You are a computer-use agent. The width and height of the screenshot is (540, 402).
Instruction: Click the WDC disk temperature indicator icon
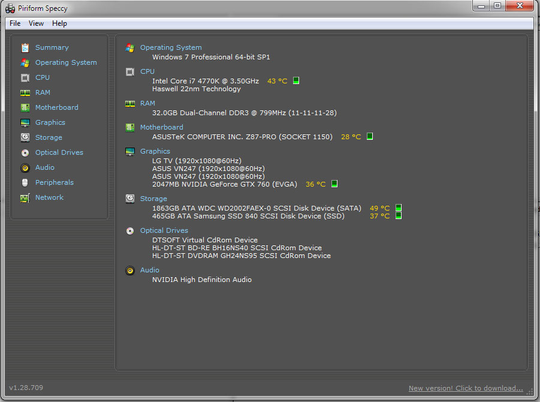point(399,208)
